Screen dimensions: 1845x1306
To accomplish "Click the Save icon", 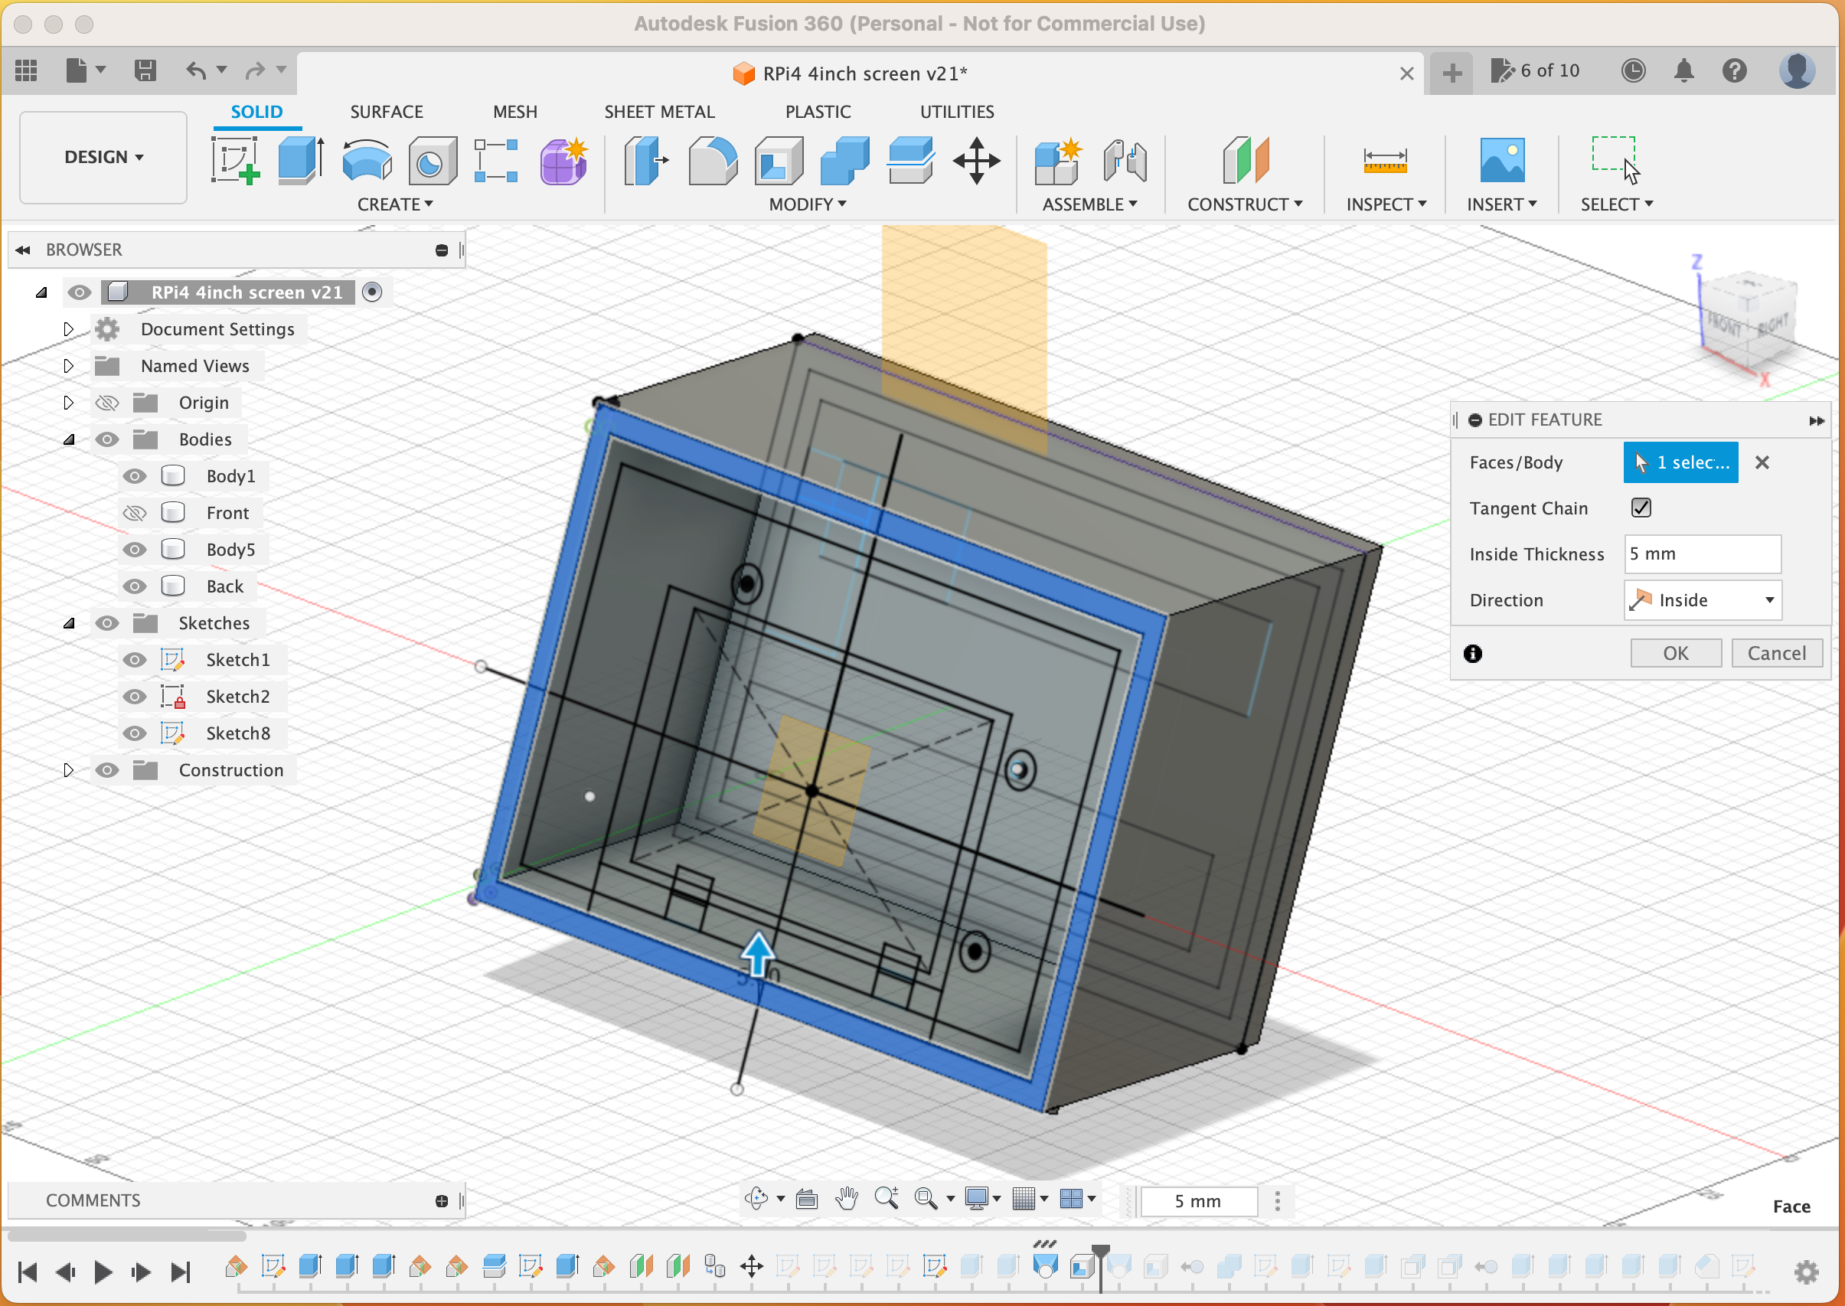I will pos(145,70).
